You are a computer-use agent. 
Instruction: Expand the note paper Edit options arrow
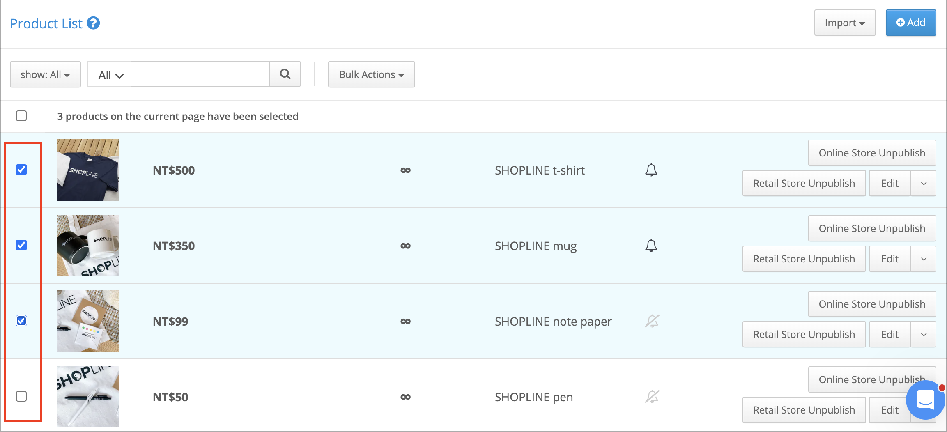tap(924, 334)
